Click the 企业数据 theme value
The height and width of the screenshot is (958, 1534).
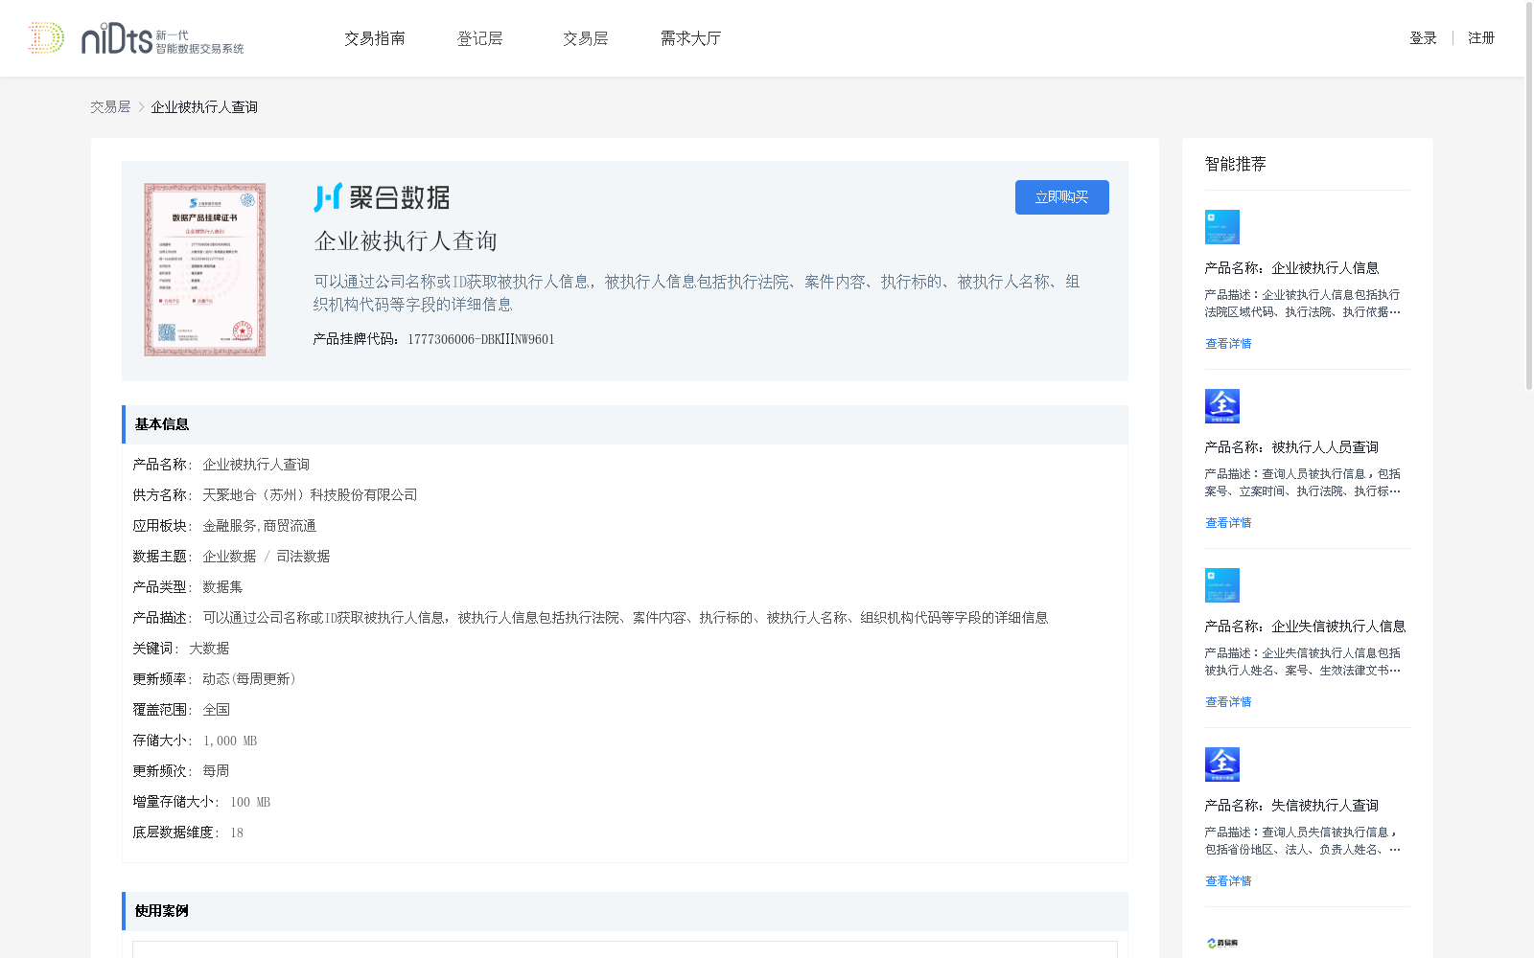[x=229, y=557]
